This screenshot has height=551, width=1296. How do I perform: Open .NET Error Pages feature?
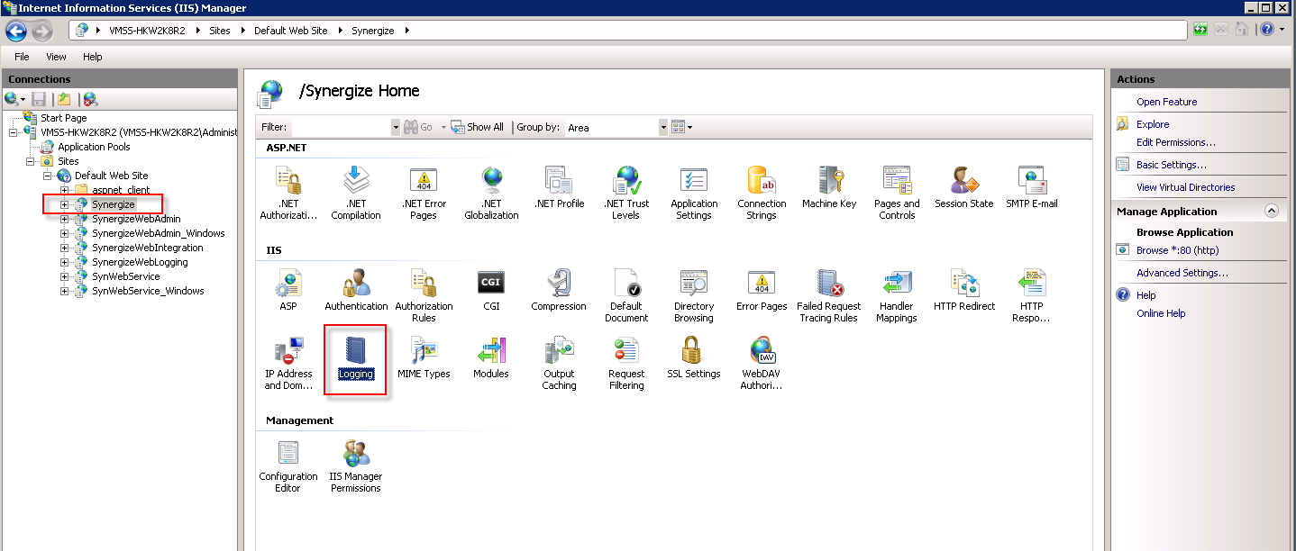coord(424,192)
